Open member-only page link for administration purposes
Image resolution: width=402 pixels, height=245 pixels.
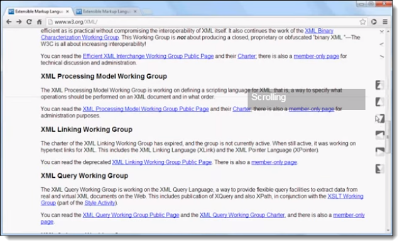(312, 109)
